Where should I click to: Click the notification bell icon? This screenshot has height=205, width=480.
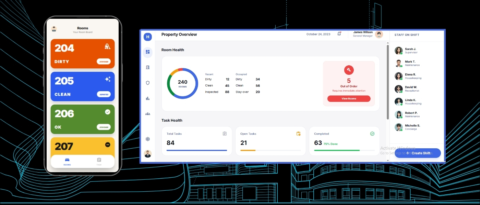[x=339, y=34]
